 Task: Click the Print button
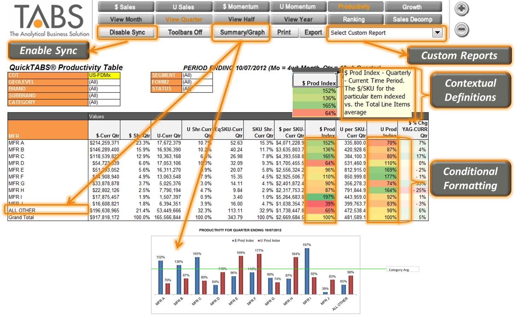point(284,32)
